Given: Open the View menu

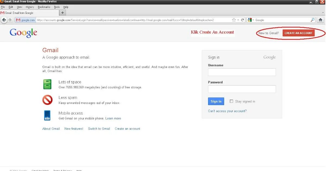Looking at the screenshot, I should [x=20, y=7].
